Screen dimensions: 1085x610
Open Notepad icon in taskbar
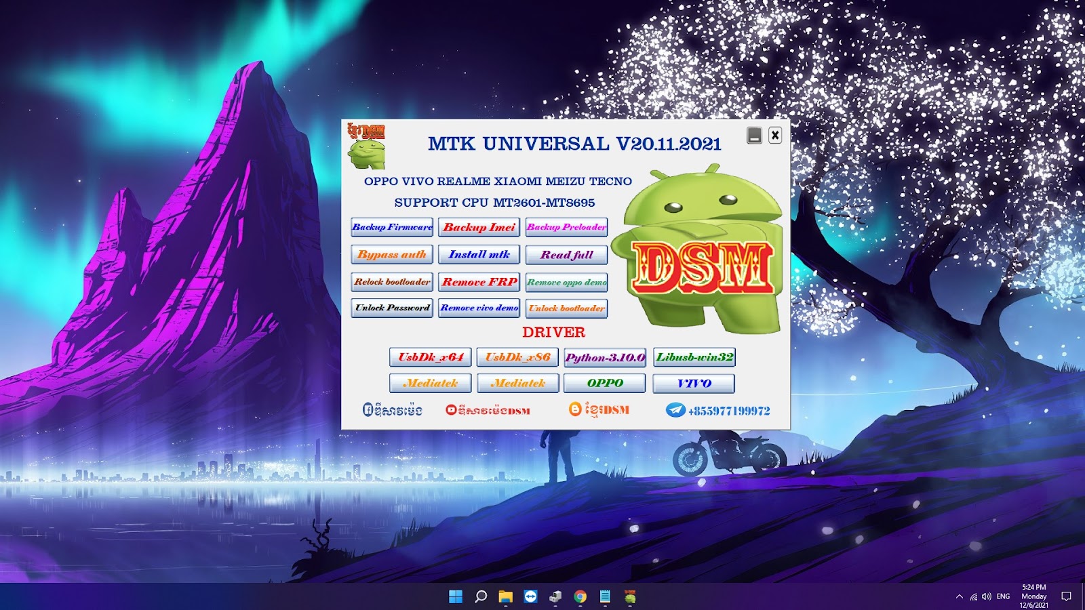click(605, 596)
